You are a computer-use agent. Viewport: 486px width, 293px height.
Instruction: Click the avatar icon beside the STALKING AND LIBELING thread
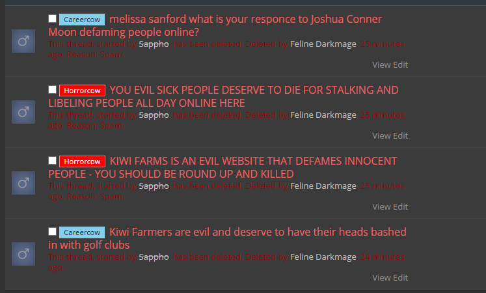23,112
